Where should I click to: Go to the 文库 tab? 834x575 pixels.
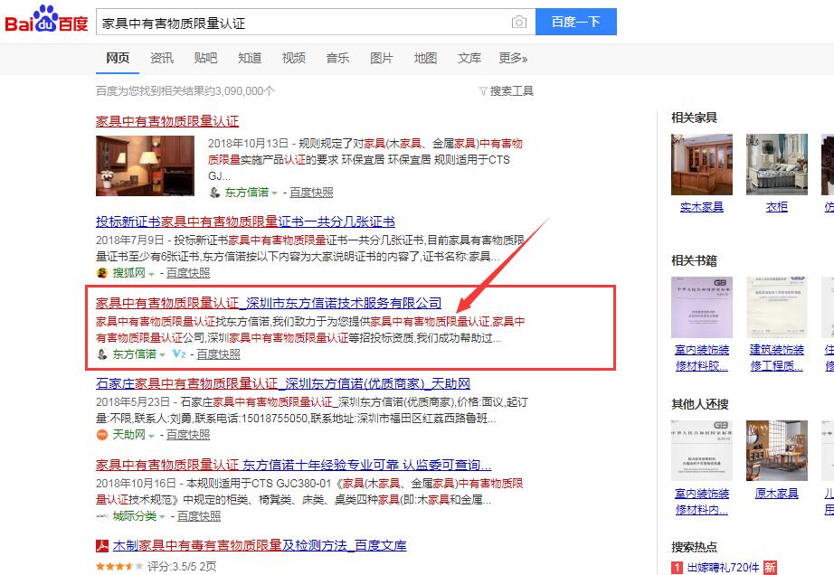coord(469,58)
